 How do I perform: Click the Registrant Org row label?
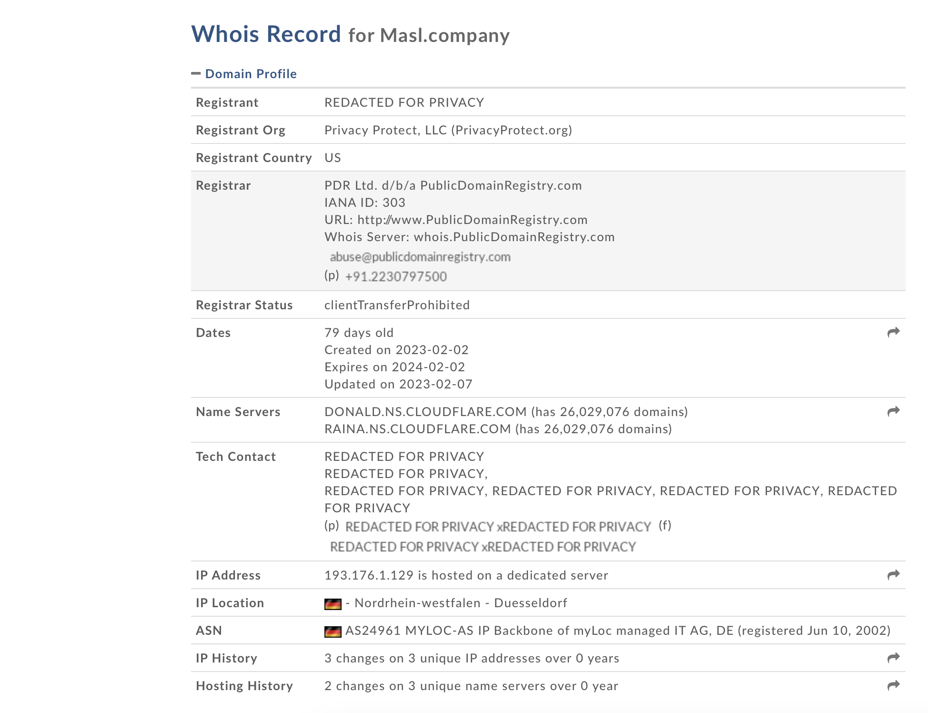click(x=241, y=130)
